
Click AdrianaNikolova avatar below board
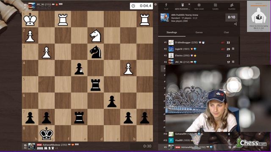pos(32,146)
